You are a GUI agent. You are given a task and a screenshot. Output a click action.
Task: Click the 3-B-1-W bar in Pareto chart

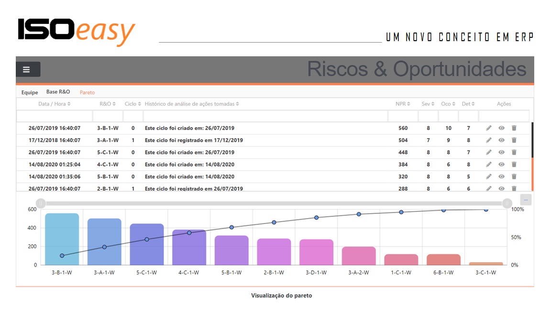(x=62, y=239)
